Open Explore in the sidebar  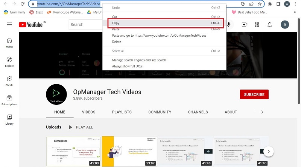[9, 62]
